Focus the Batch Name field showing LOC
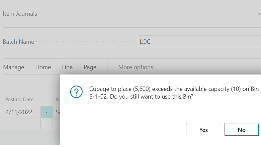This screenshot has width=261, height=147. (x=199, y=41)
